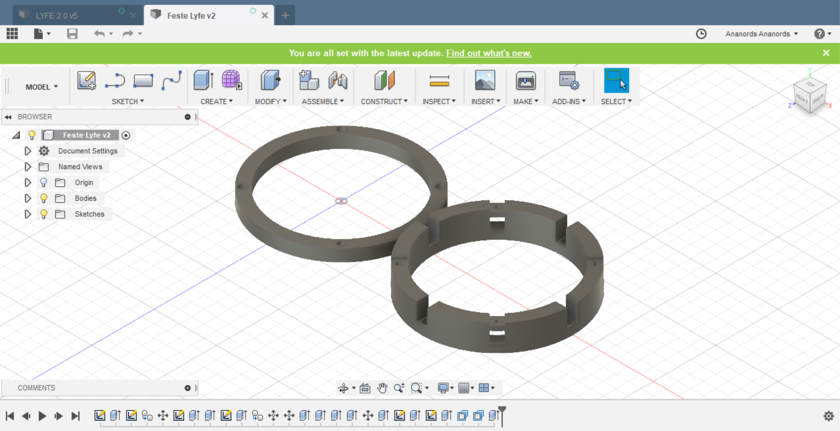This screenshot has height=431, width=840.
Task: Open the Viewports layout dropdown
Action: [x=487, y=388]
